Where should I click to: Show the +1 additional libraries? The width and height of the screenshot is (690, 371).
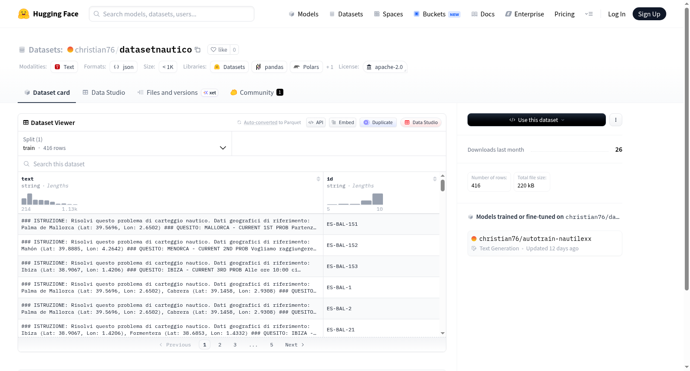coord(330,67)
